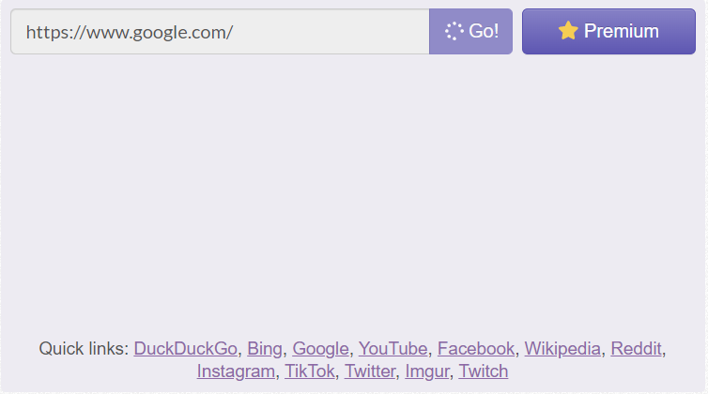The image size is (708, 394).
Task: Visit the Bing quick link
Action: click(x=265, y=349)
